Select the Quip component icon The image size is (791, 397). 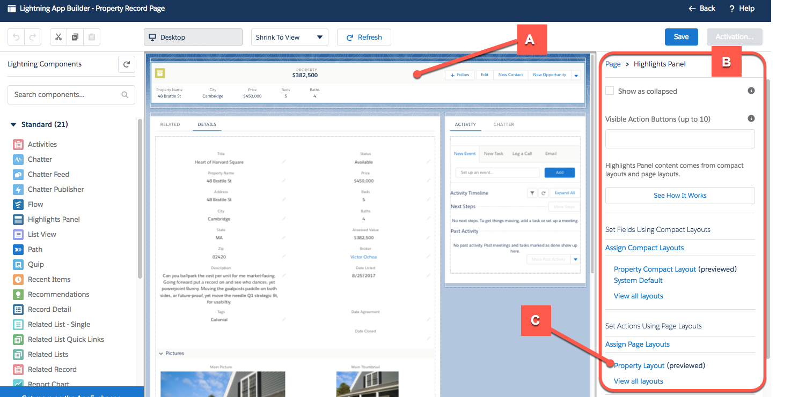[x=18, y=264]
